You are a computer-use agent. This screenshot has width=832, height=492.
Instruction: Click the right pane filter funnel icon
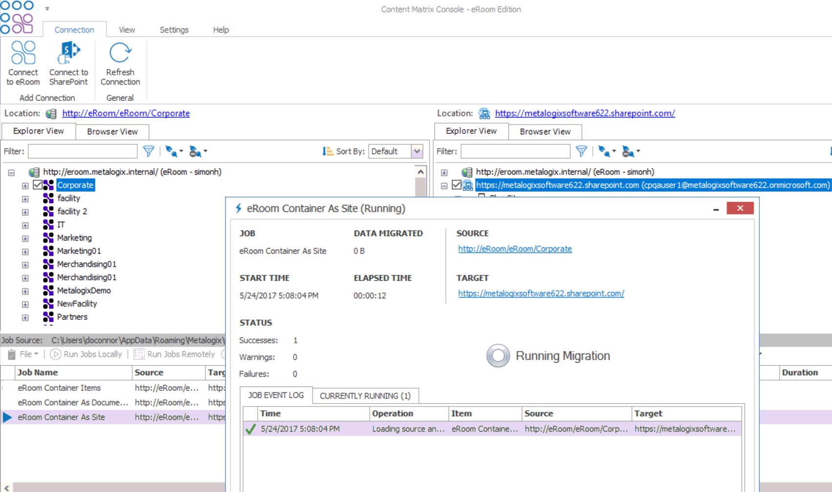click(581, 151)
